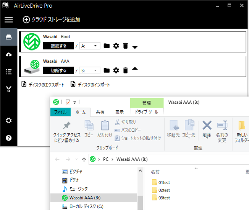Image resolution: width=249 pixels, height=211 pixels.
Task: Click the 管理 contextual tab header
Action: coord(147,103)
